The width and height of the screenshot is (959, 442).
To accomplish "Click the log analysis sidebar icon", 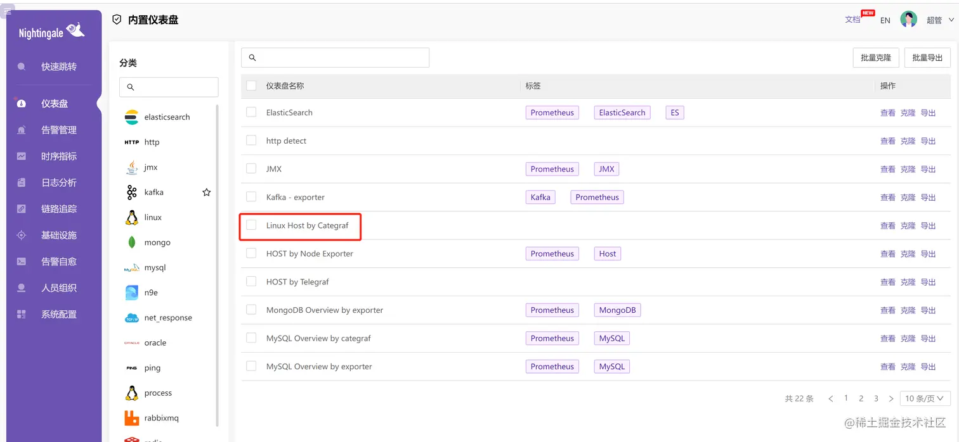I will 22,182.
